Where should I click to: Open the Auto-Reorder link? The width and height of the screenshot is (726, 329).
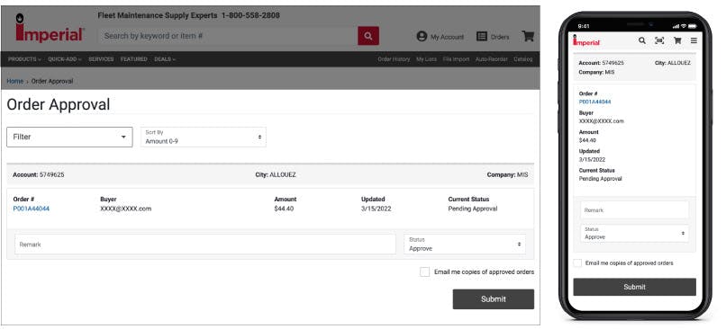click(491, 59)
